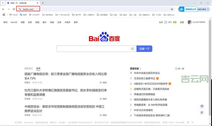
Task: Open the 百度热搜 heading link
Action: tap(134, 69)
